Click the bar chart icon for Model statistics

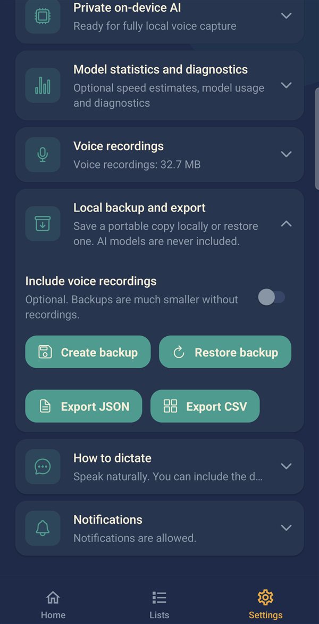43,86
